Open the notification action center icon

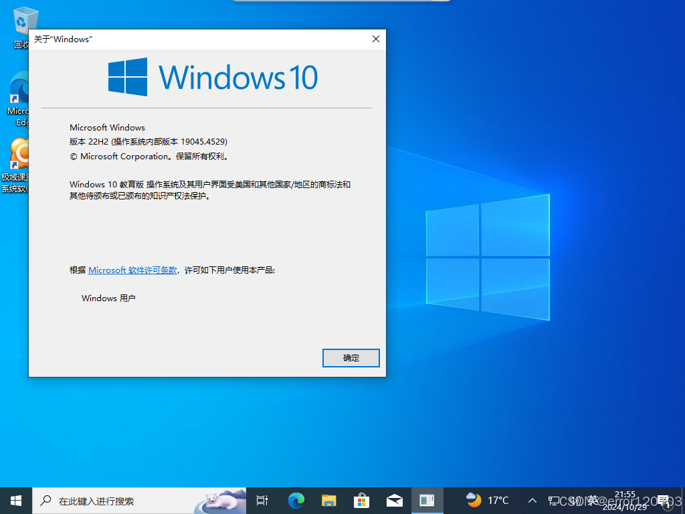click(663, 501)
